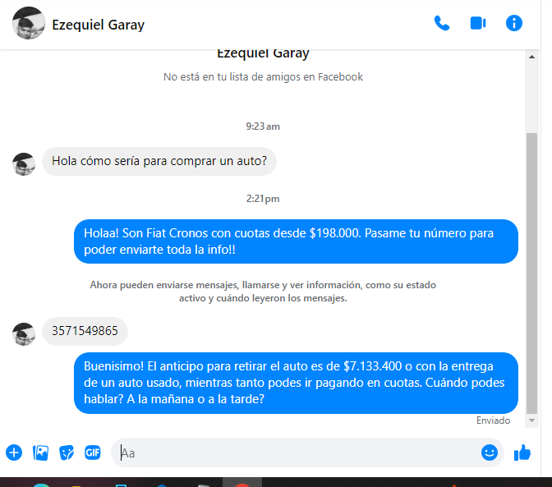Click the 'Buenisimo! El anticipo' message bubble

coord(296,383)
